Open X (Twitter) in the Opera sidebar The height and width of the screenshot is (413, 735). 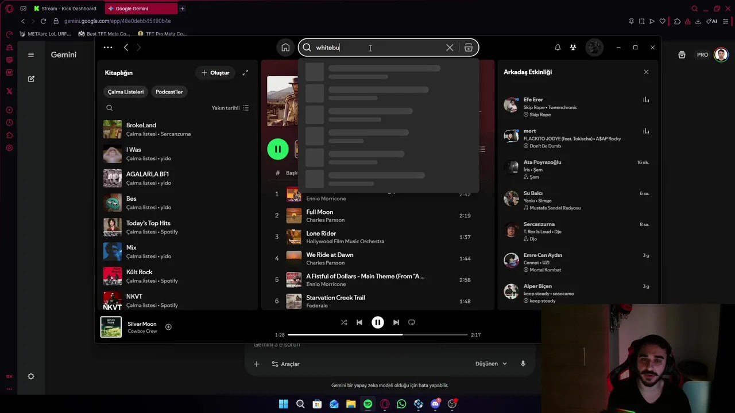pyautogui.click(x=9, y=91)
